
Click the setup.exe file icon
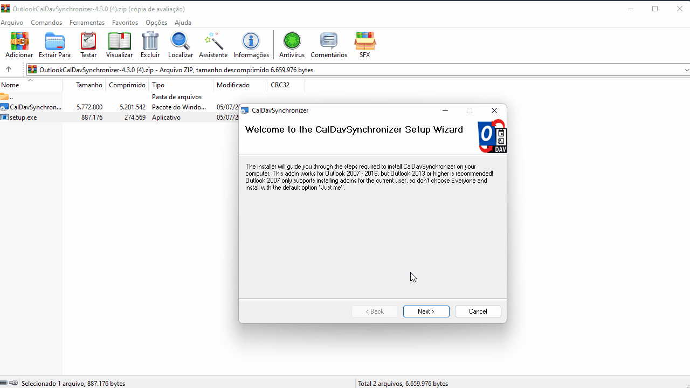pos(4,117)
